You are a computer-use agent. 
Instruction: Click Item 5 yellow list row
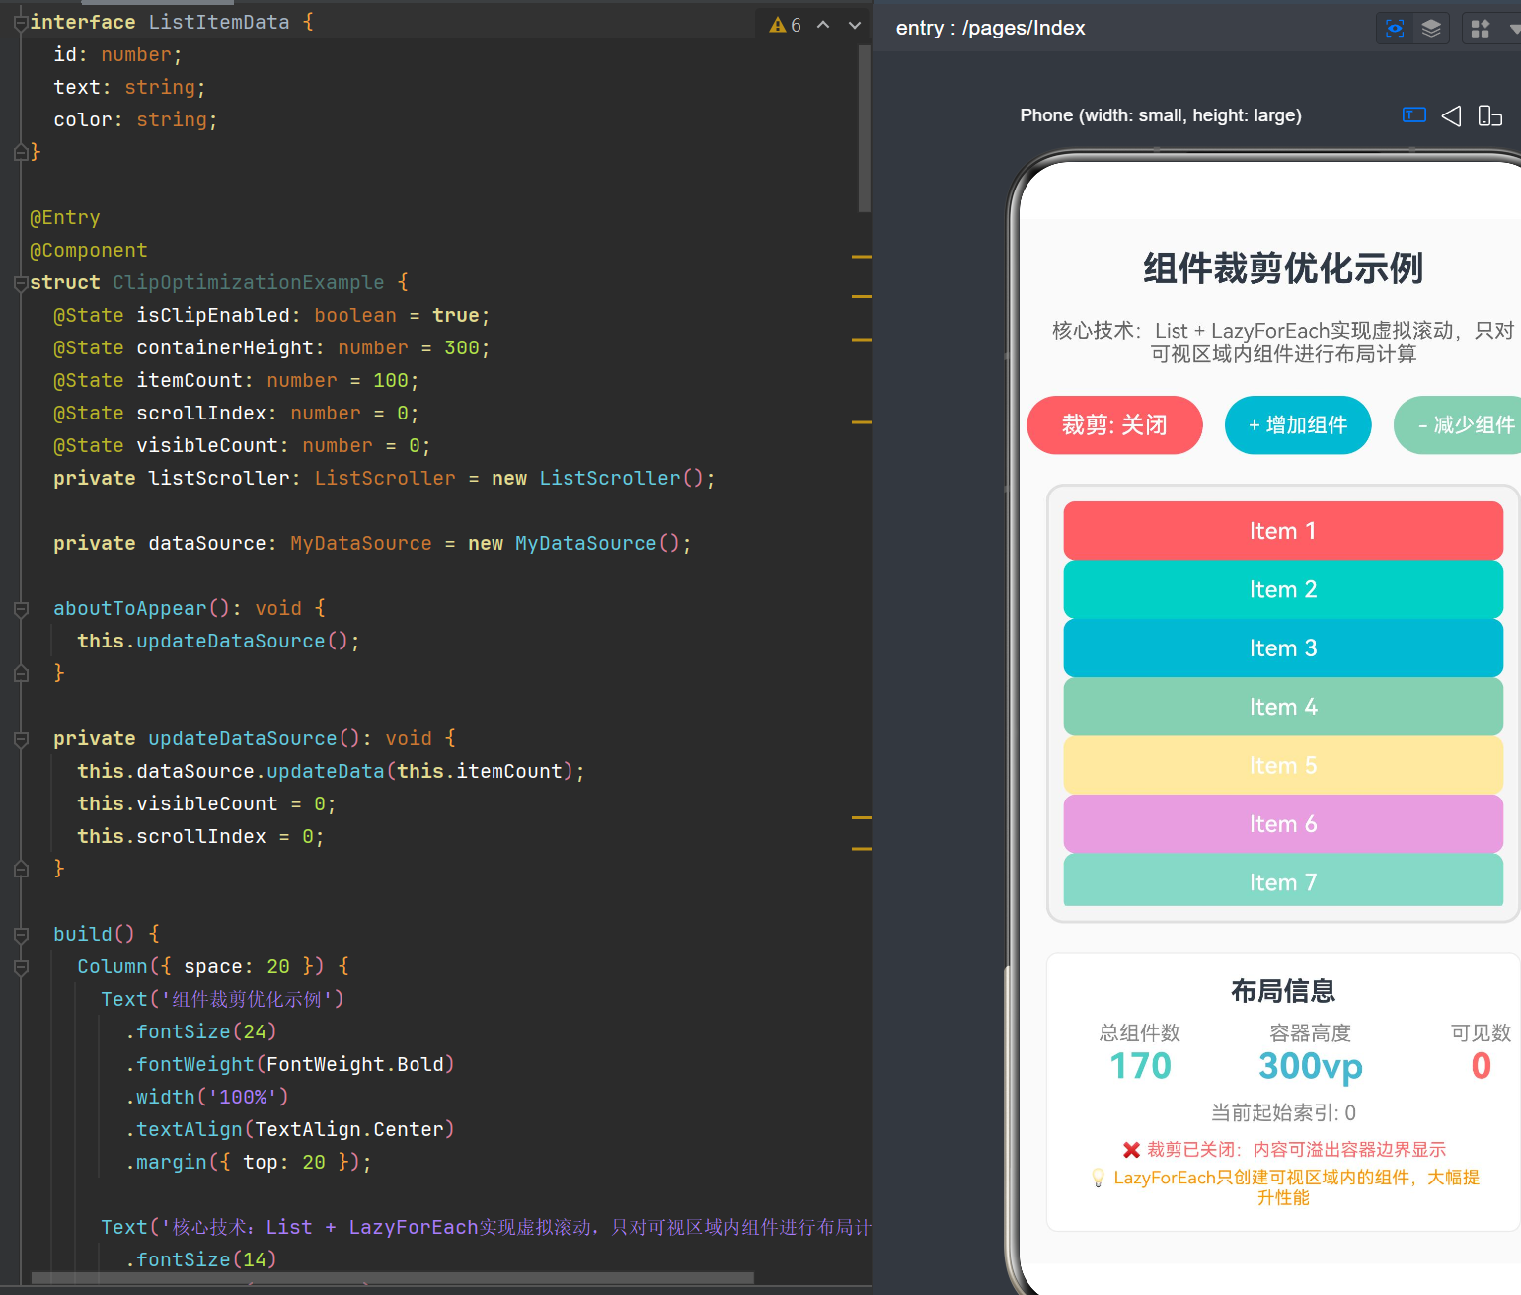(x=1283, y=766)
